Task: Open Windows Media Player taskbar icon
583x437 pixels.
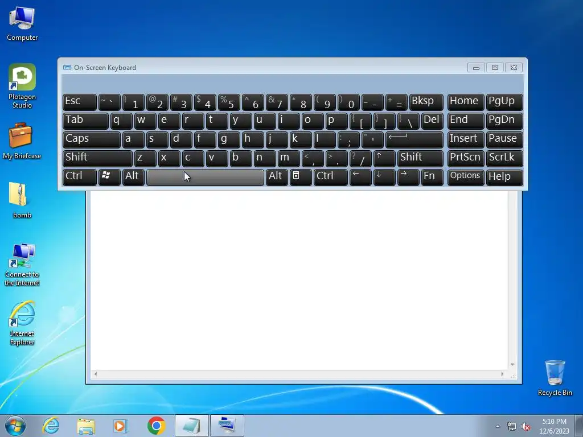Action: (x=121, y=426)
